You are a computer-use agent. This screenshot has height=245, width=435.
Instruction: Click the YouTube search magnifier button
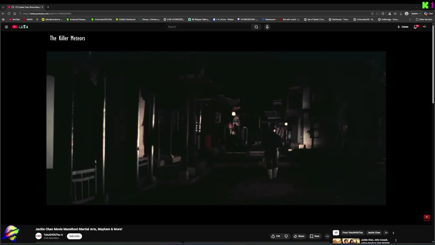tap(256, 27)
